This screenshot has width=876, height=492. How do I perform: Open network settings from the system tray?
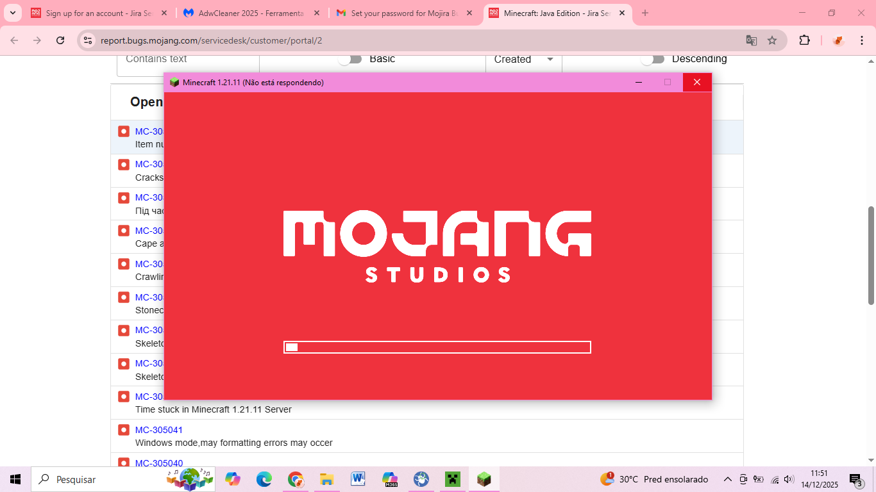tap(775, 479)
